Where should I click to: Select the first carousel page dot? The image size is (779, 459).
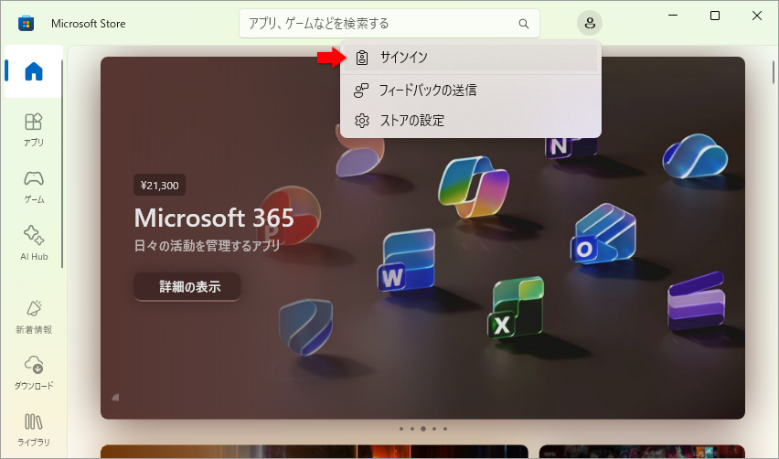coord(401,428)
